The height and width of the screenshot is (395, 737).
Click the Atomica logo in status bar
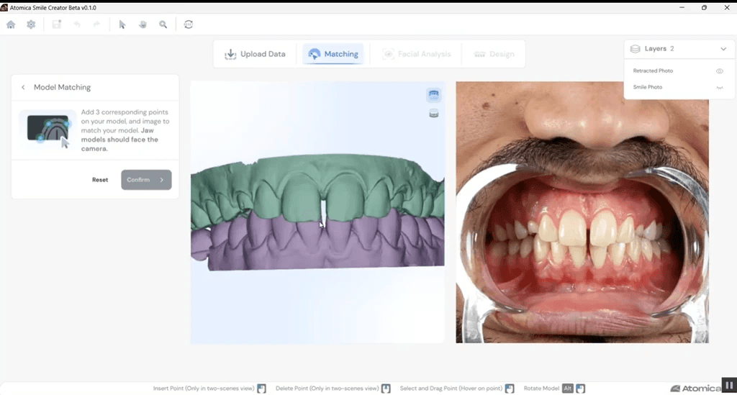click(x=695, y=389)
